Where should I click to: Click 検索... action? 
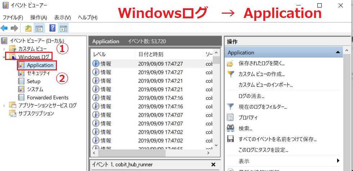click(245, 129)
